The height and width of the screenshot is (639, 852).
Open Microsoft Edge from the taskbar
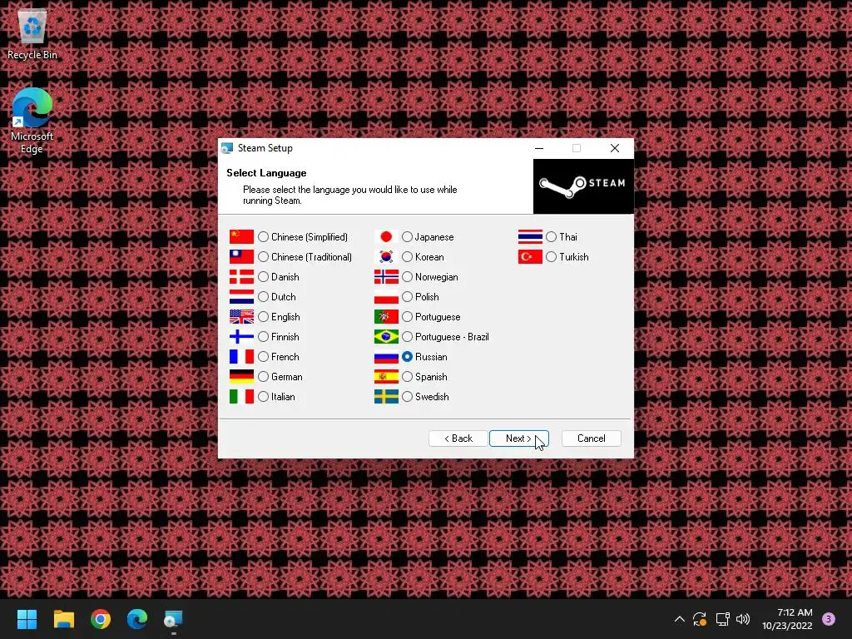click(x=137, y=619)
